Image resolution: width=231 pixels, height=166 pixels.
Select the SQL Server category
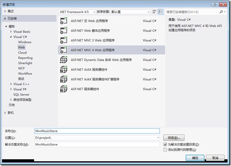coord(22,95)
